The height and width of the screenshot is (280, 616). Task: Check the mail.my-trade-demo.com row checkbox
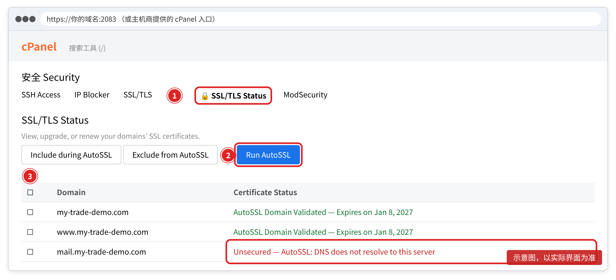[x=30, y=252]
